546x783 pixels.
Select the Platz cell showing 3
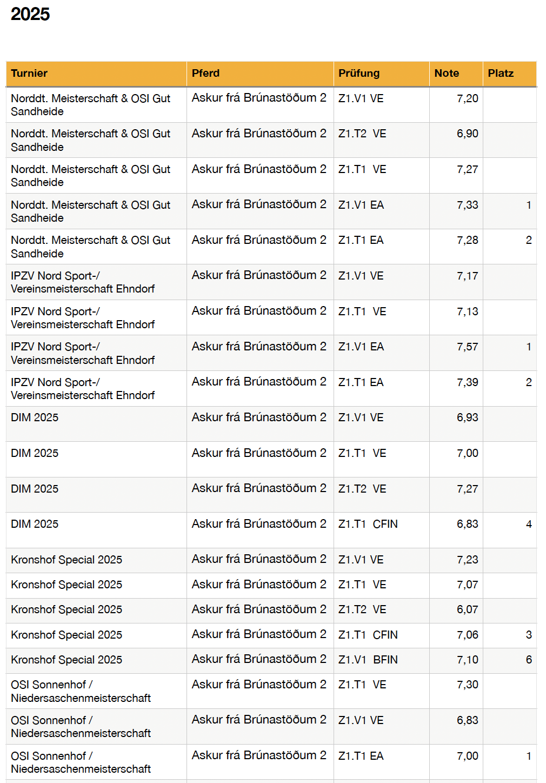[528, 635]
